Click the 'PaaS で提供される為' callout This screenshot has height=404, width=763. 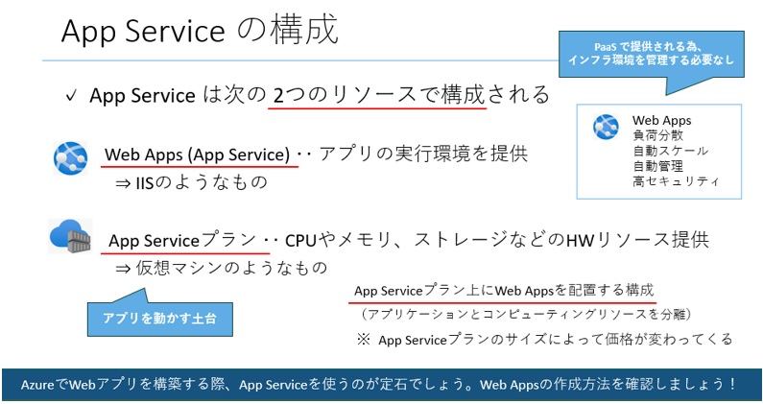(x=651, y=54)
